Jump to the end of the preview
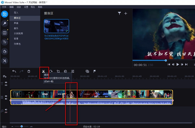The height and width of the screenshot is (128, 195). (x=186, y=64)
